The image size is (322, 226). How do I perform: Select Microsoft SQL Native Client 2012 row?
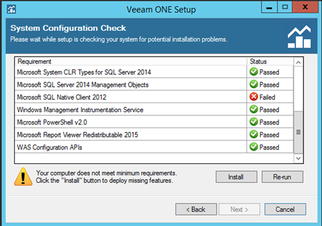[x=154, y=97]
